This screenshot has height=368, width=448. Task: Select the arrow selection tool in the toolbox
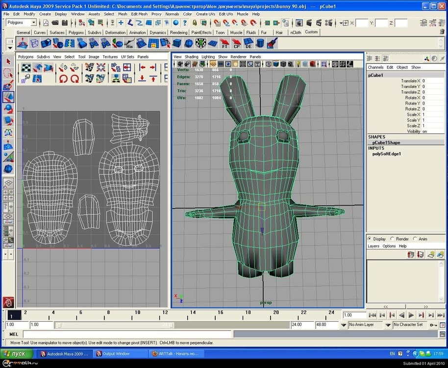click(7, 61)
